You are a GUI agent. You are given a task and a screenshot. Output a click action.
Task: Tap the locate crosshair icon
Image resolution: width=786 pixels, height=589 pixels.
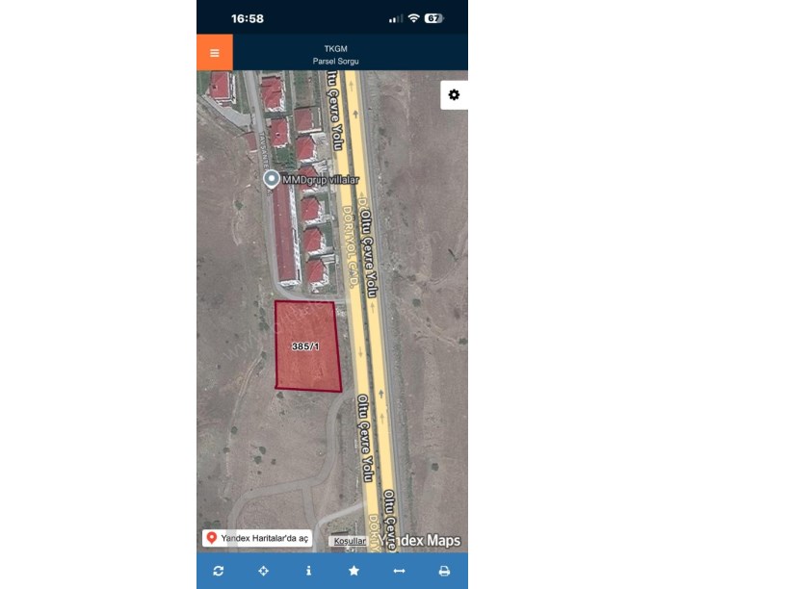(264, 571)
